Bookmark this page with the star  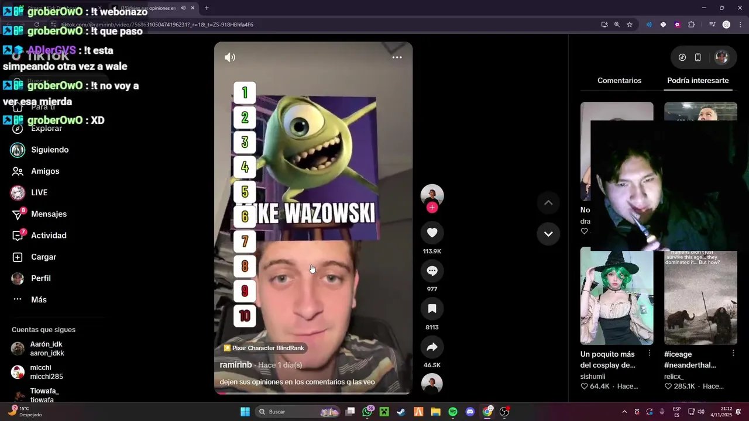coord(630,25)
